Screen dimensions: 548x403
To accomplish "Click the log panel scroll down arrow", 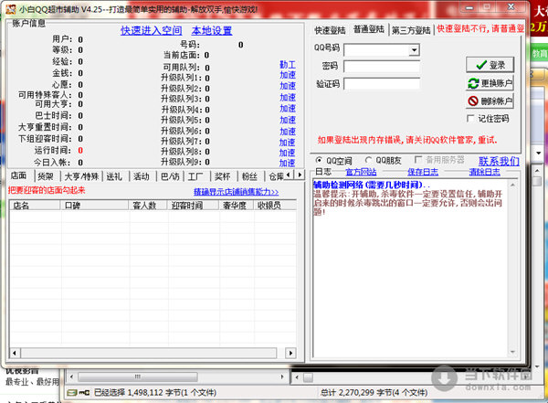I will [x=512, y=352].
